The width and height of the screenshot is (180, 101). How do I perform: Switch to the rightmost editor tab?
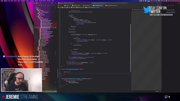point(111,5)
